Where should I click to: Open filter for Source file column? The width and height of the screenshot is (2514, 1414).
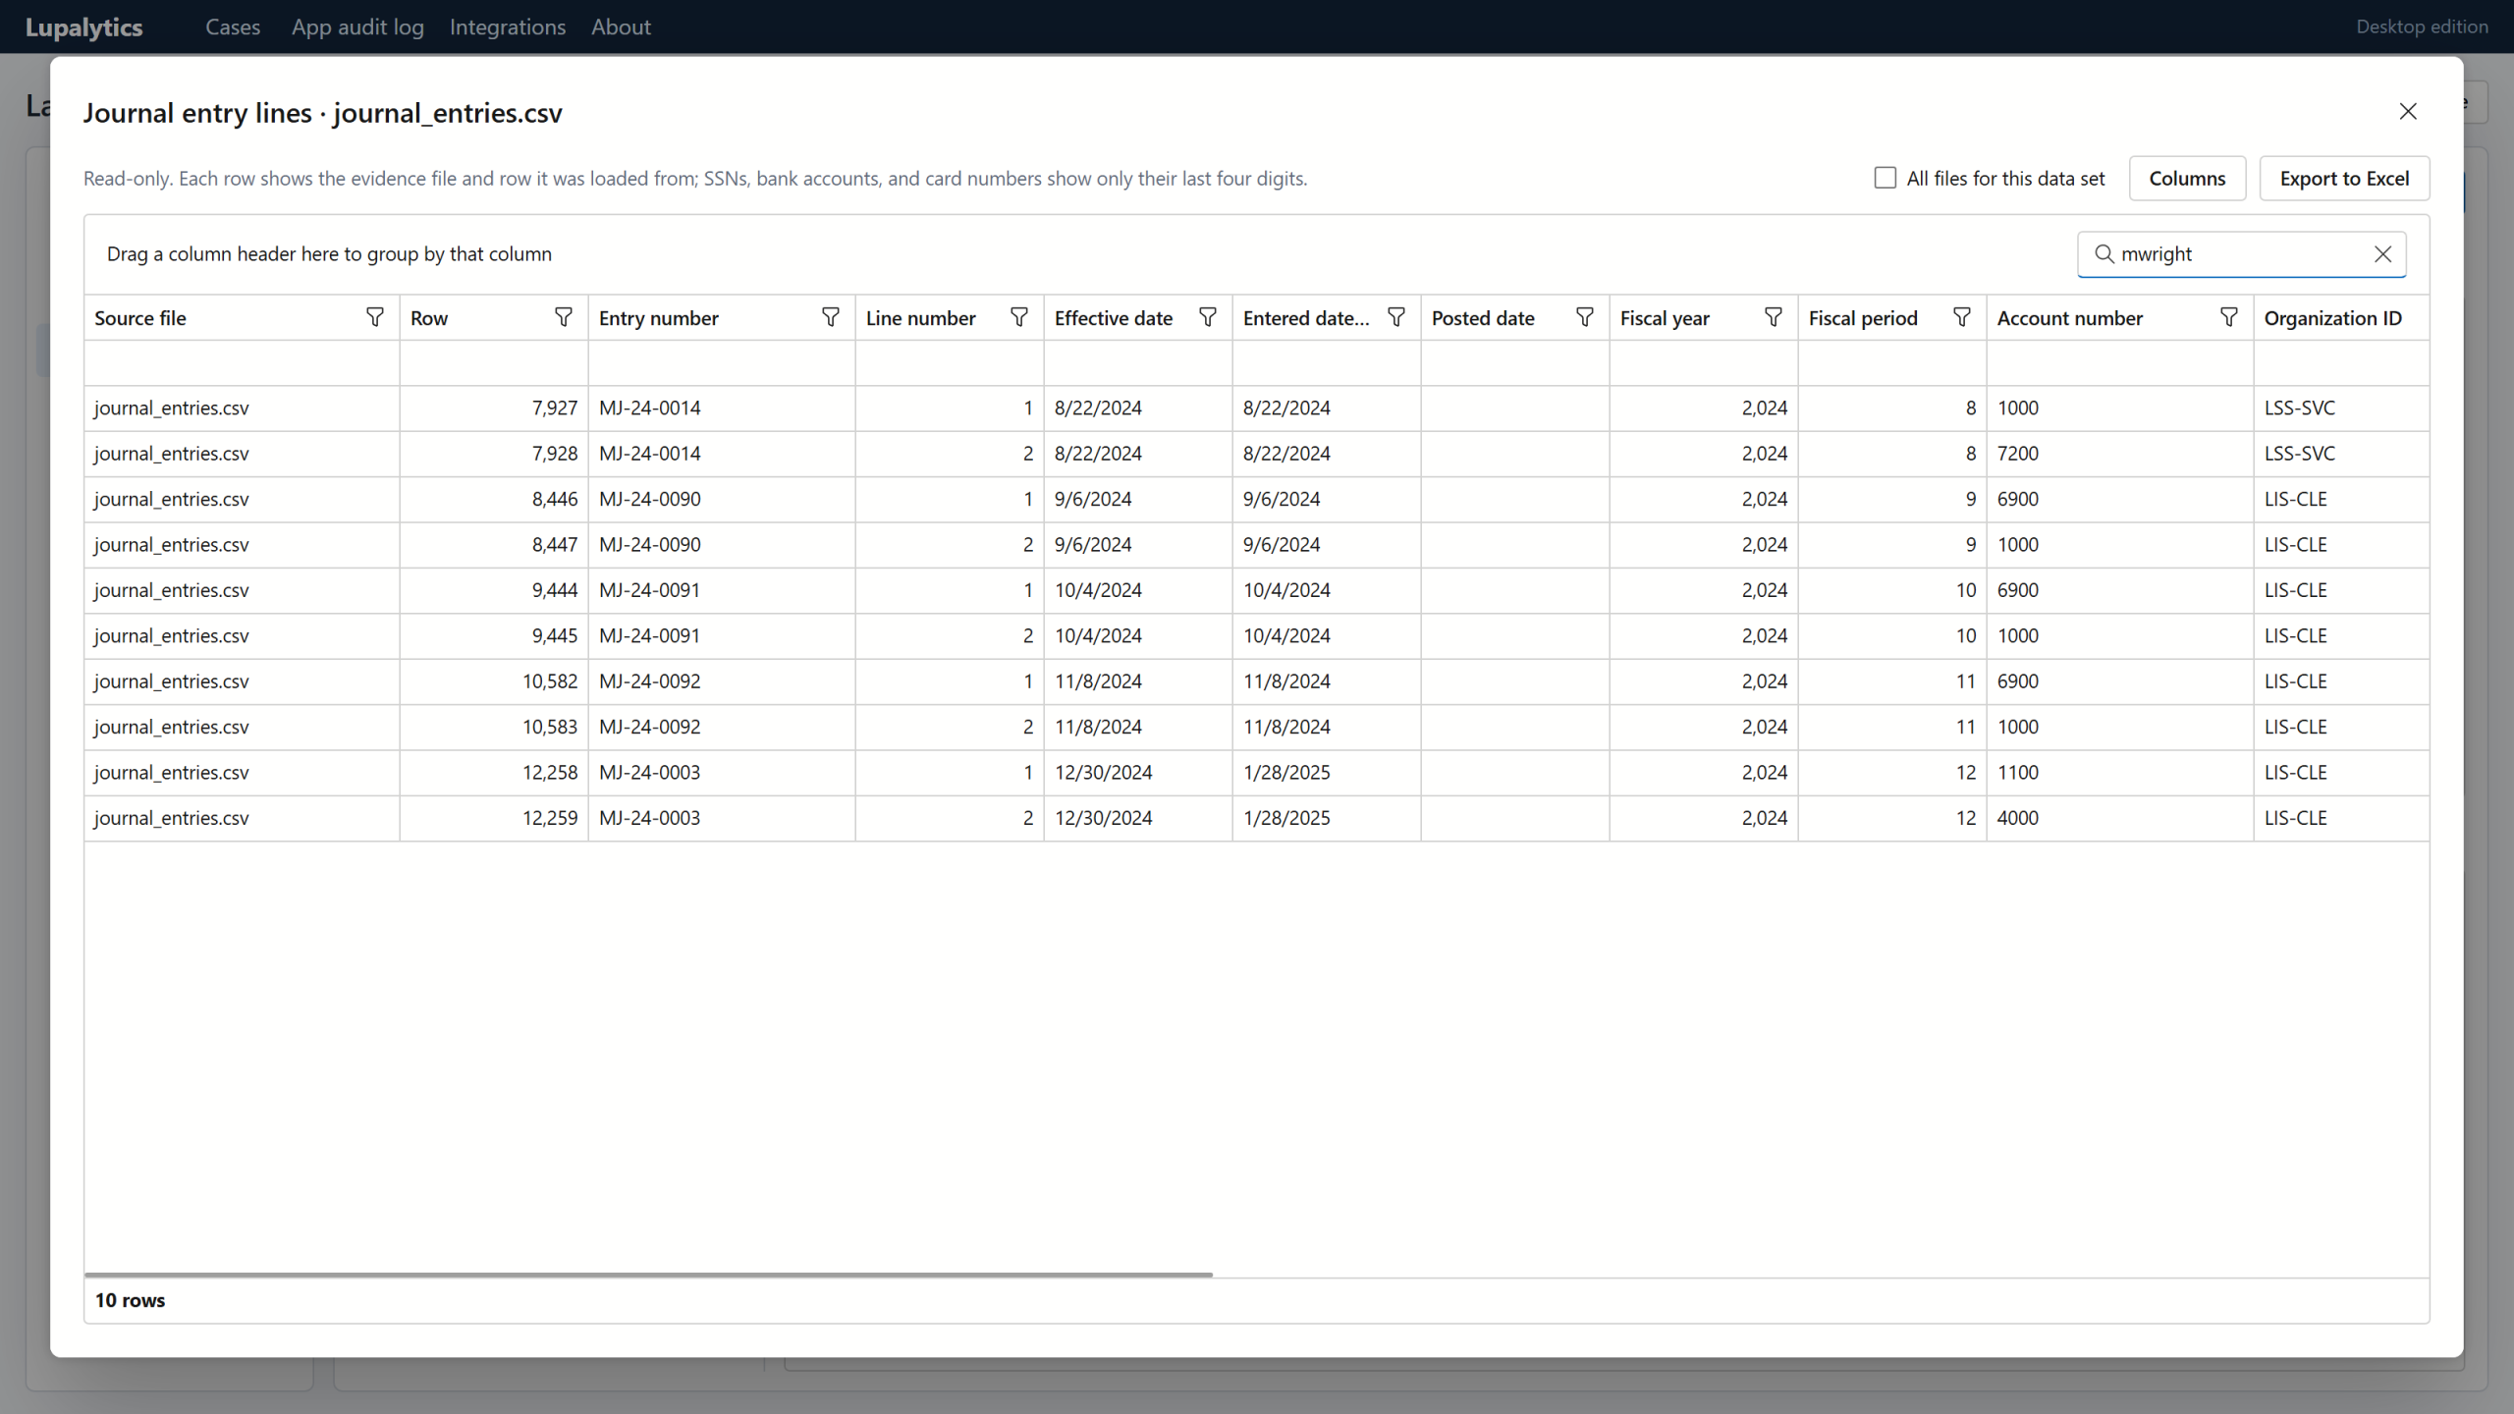pos(374,317)
